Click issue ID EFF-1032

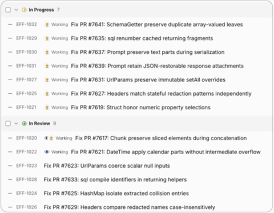tap(26, 25)
